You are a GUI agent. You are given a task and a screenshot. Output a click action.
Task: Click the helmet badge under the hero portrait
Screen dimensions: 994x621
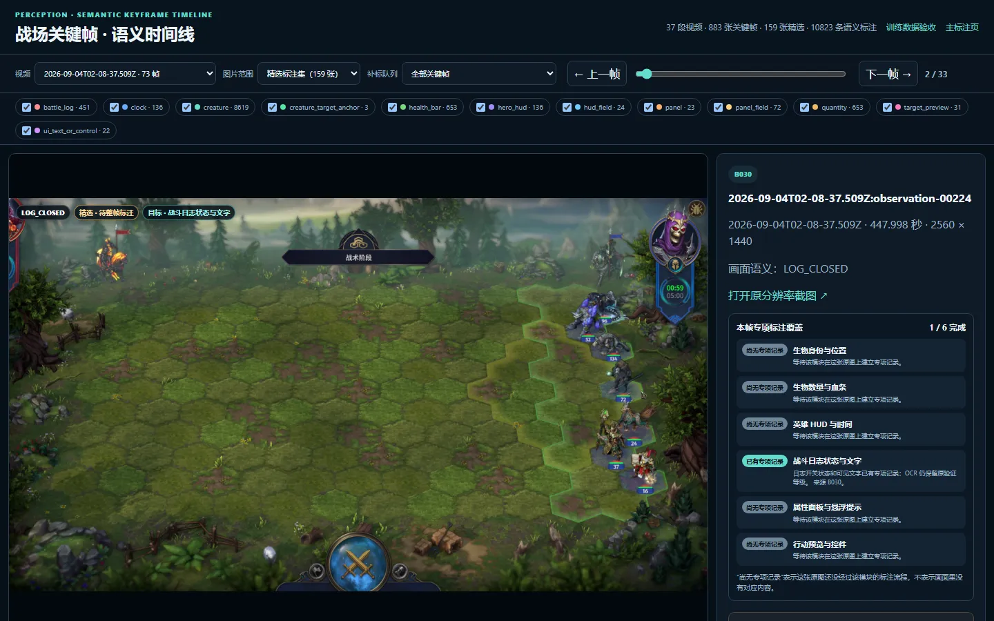pos(675,264)
